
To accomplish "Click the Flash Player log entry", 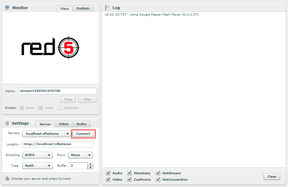I will [x=151, y=15].
